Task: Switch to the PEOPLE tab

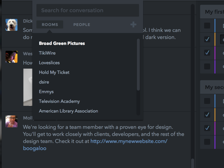Action: coord(82,25)
